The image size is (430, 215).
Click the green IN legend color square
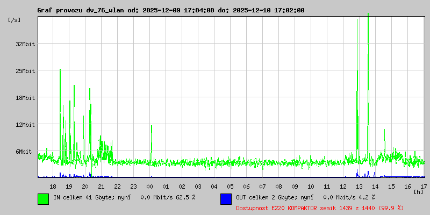[44, 199]
